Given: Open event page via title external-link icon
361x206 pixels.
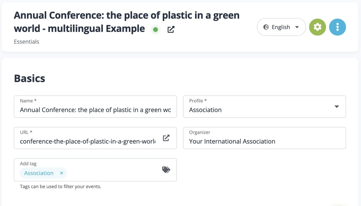Looking at the screenshot, I should tap(171, 29).
